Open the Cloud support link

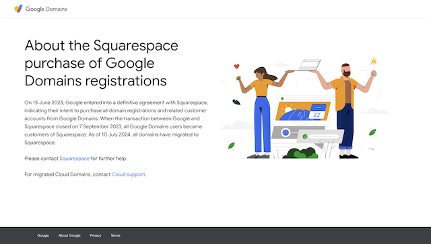click(x=129, y=174)
